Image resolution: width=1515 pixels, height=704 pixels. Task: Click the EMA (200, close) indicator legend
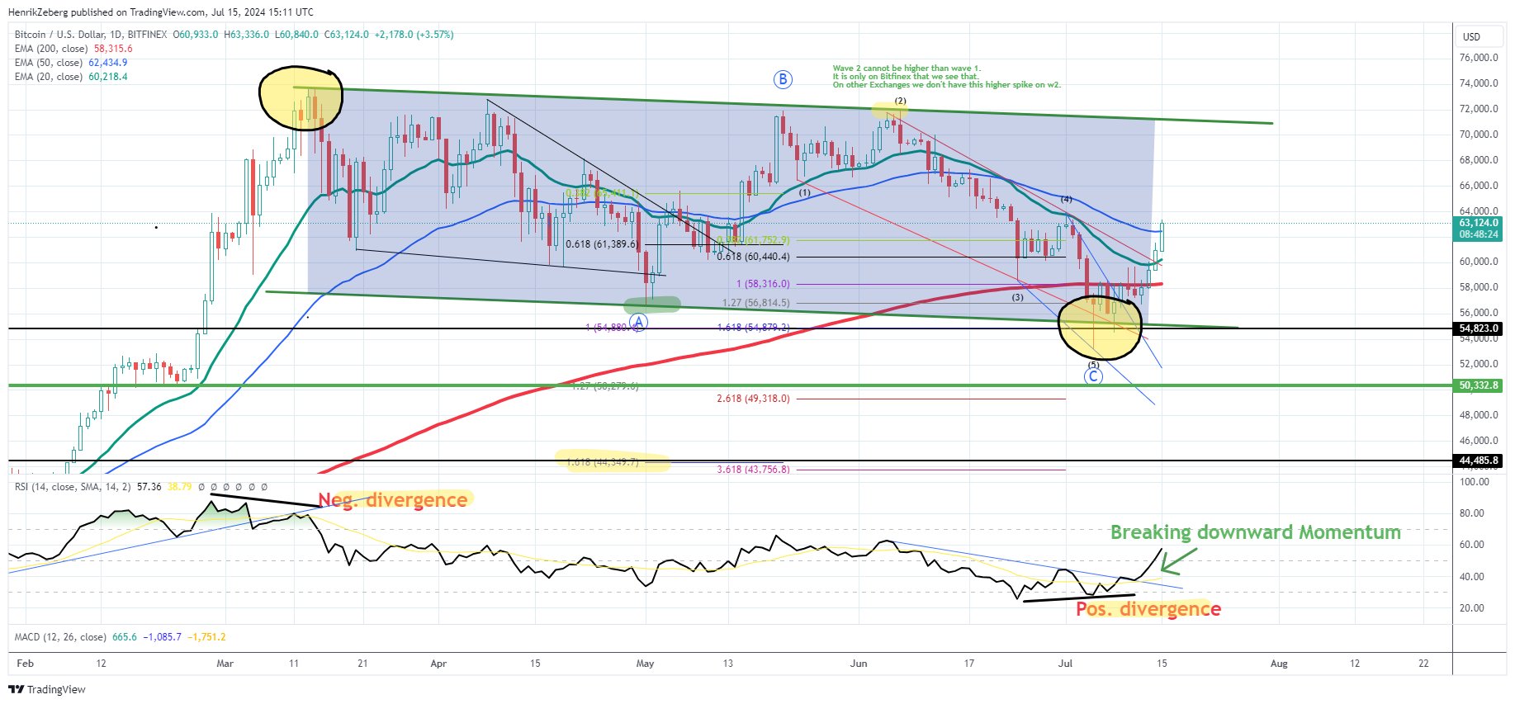(x=73, y=49)
